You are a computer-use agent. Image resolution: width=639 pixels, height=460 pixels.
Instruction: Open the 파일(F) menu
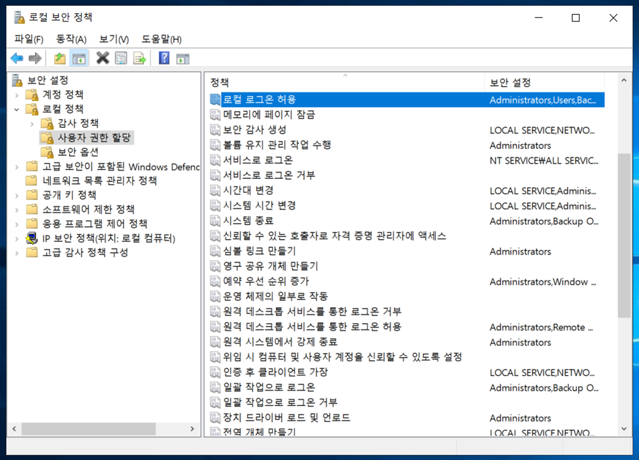(x=29, y=39)
